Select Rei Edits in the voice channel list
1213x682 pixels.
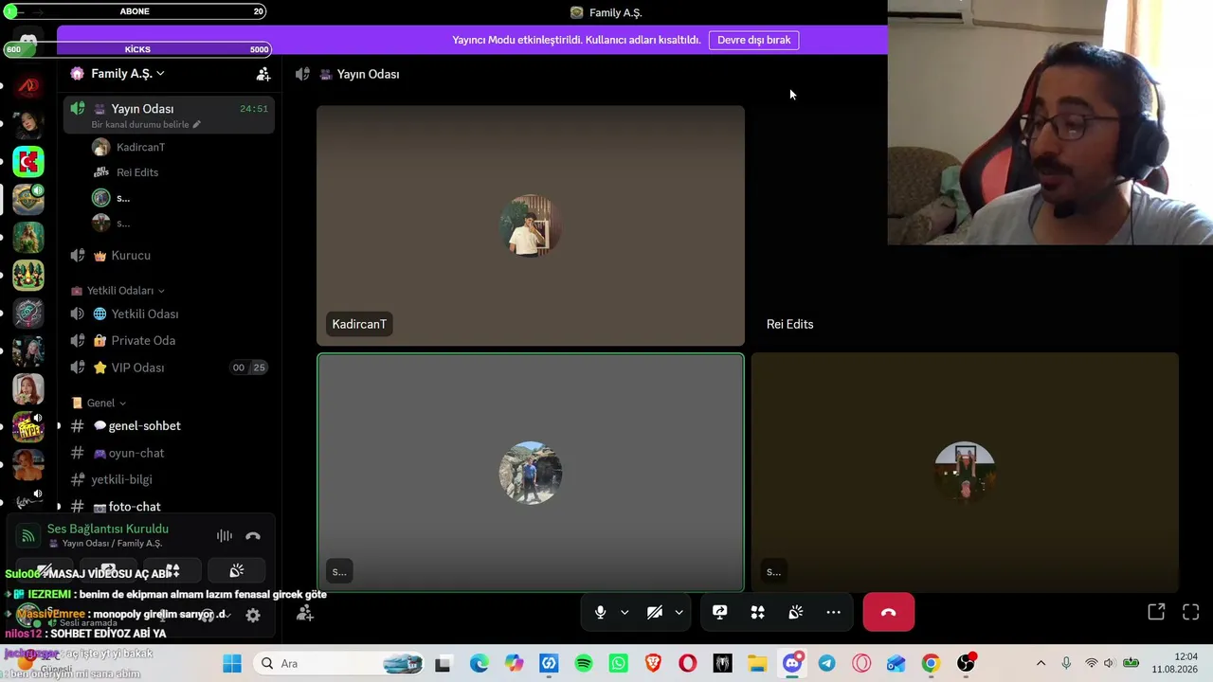point(137,172)
